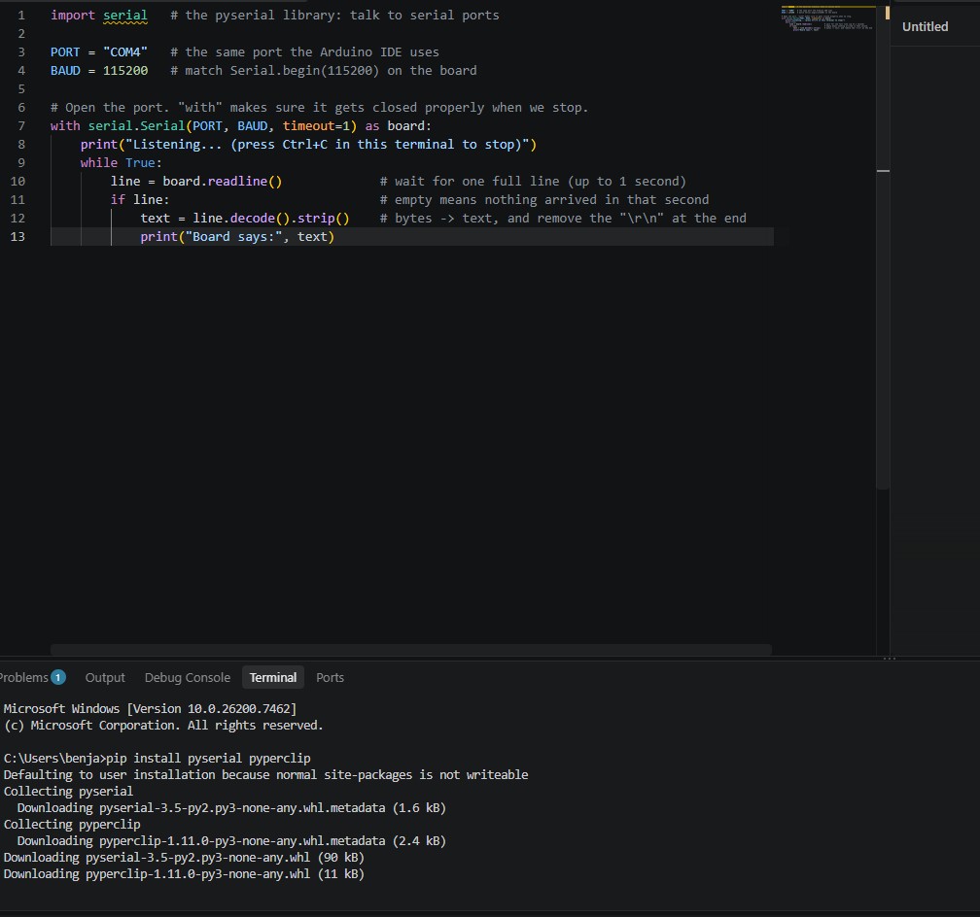Image resolution: width=980 pixels, height=917 pixels.
Task: Click '(c) Microsoft Corporation' terminal line
Action: click(163, 725)
